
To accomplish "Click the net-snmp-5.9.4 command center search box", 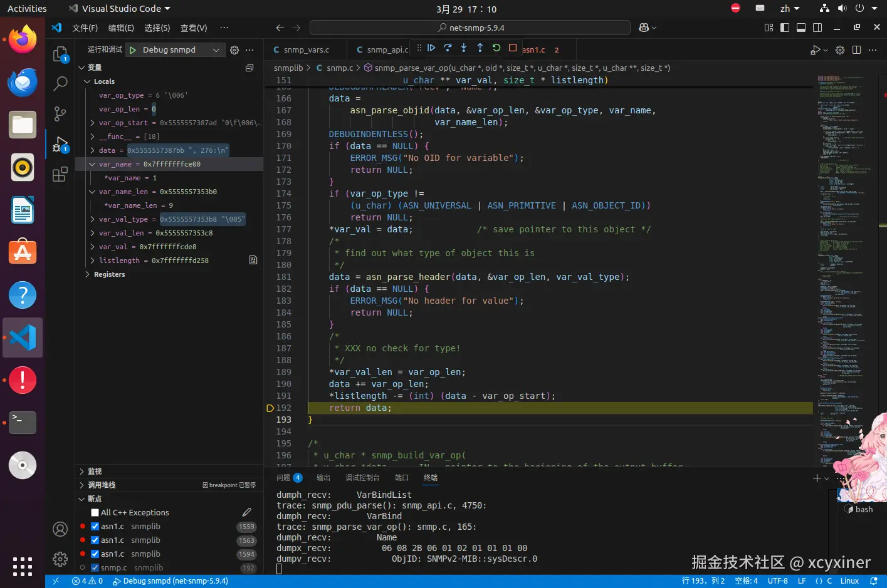I will point(470,28).
